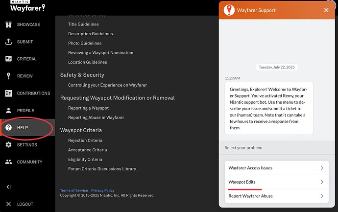This screenshot has height=212, width=338.
Task: Collapse the sidebar with arrow icon
Action: [x=8, y=187]
